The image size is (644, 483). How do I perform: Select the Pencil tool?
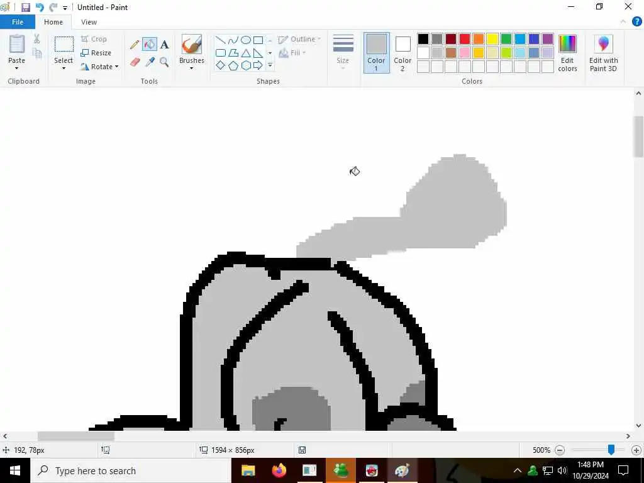tap(135, 45)
